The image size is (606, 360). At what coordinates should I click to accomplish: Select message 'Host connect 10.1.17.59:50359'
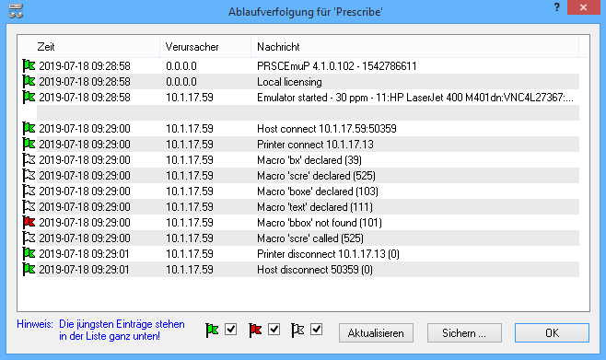coord(327,129)
